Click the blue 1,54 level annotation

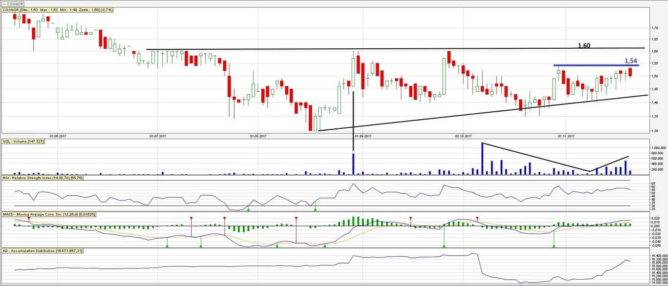(x=631, y=61)
